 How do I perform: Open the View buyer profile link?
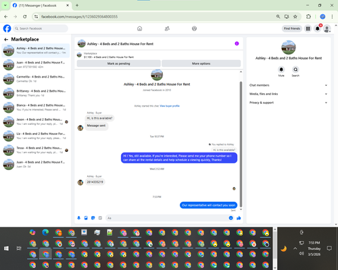(170, 106)
